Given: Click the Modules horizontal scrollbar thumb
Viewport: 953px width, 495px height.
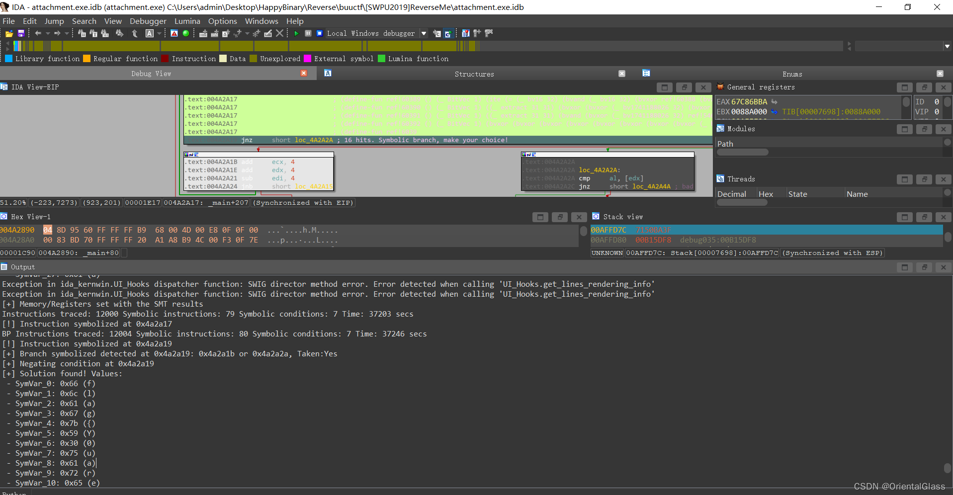Looking at the screenshot, I should (x=742, y=152).
